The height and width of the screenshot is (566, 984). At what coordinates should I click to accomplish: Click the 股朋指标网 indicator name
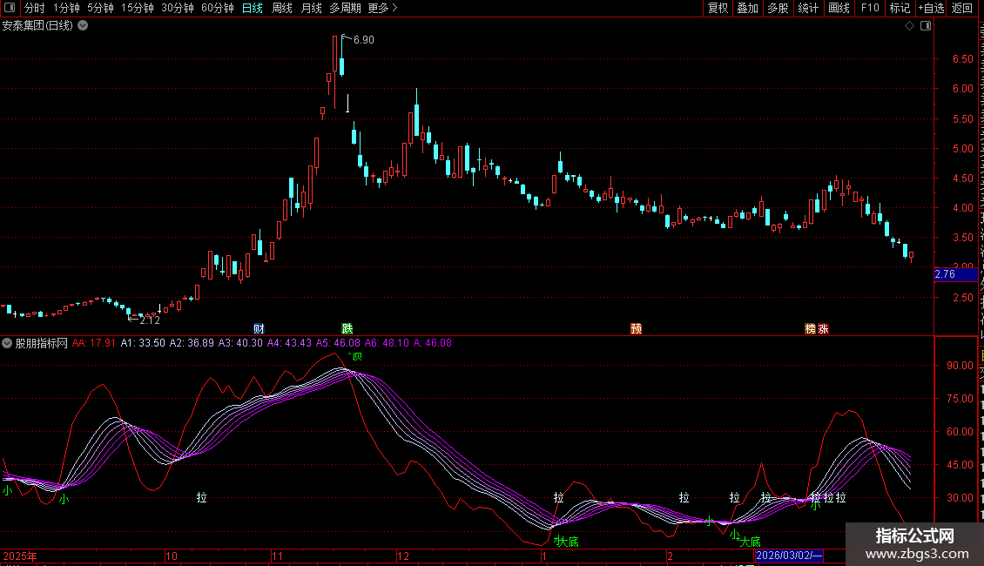coord(42,343)
